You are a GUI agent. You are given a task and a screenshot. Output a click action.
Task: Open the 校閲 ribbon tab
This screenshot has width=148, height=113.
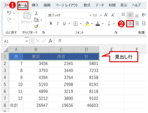pyautogui.click(x=112, y=5)
